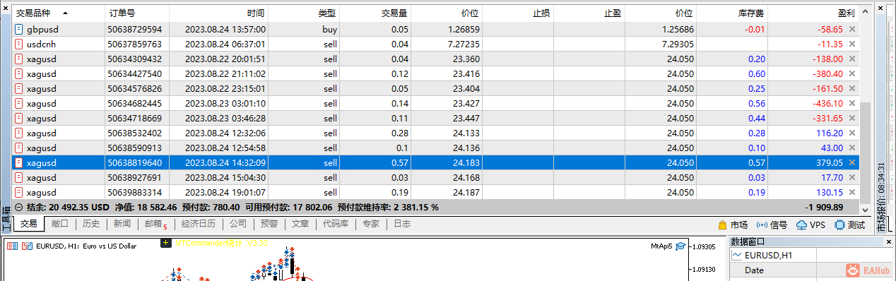The width and height of the screenshot is (896, 281).
Task: Click the trade list scrollbar up arrow
Action: (x=865, y=11)
